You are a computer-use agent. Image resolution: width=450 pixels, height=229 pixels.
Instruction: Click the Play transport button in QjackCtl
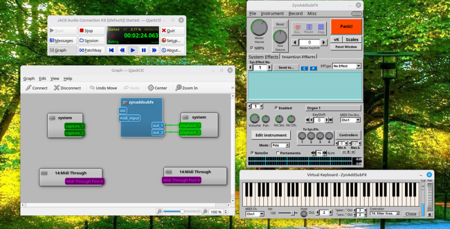pos(133,50)
